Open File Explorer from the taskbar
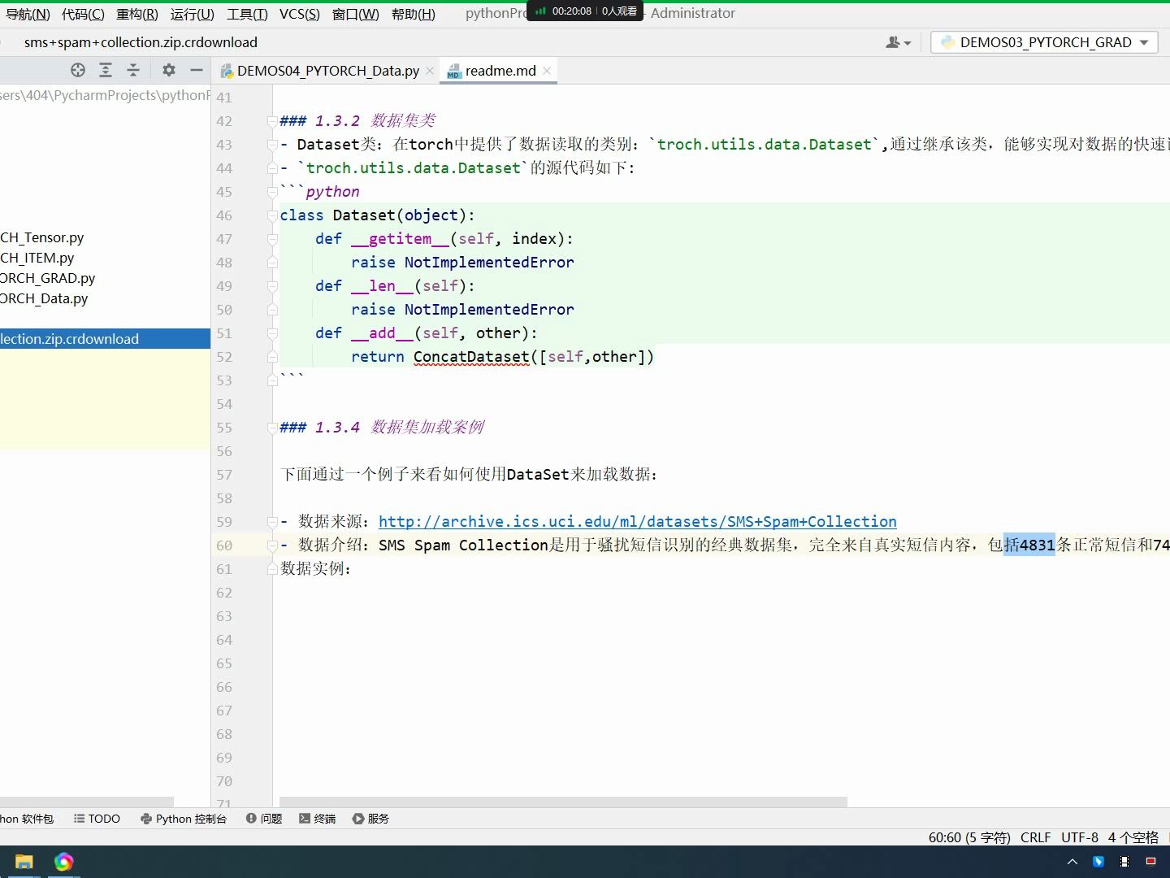 [24, 862]
